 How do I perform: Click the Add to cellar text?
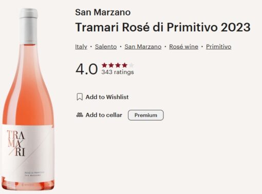tap(104, 115)
